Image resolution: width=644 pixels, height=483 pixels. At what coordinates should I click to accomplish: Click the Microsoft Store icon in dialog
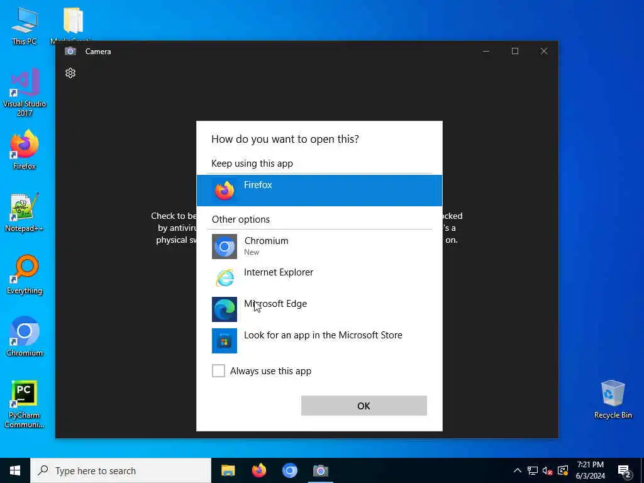(225, 340)
